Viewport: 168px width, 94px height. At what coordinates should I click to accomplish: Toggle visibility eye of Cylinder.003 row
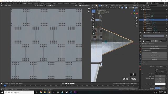(x=166, y=30)
